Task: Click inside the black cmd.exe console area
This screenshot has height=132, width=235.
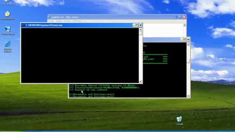Action: click(x=80, y=55)
